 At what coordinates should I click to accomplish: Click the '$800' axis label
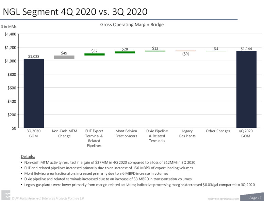pyautogui.click(x=12, y=74)
